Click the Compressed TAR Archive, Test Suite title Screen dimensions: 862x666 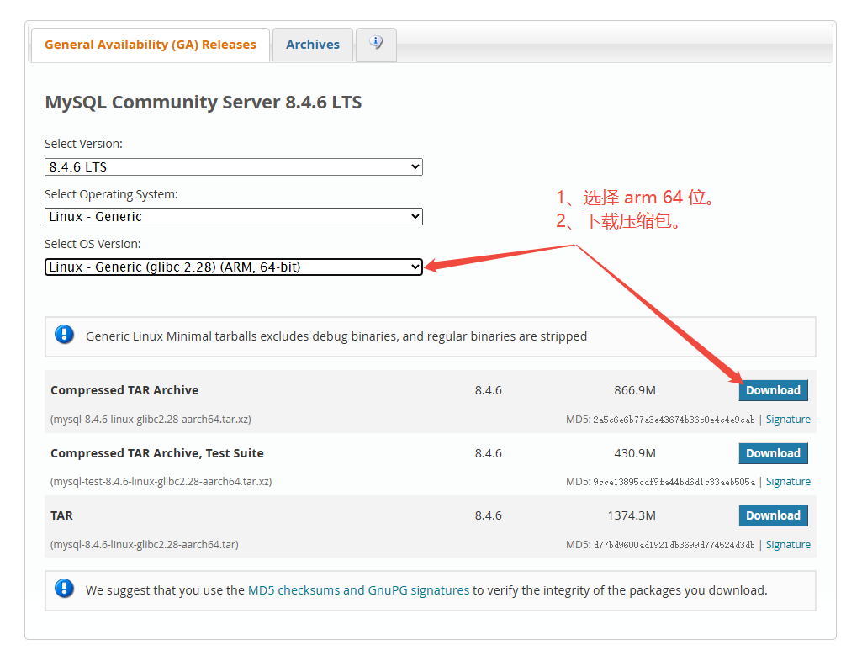pos(157,453)
